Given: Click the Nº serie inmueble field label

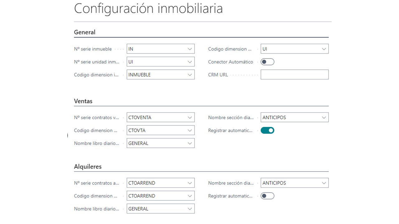Looking at the screenshot, I should click(93, 49).
